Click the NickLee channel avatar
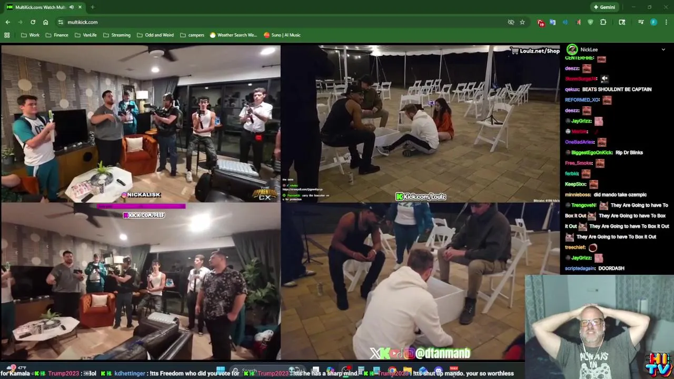This screenshot has height=379, width=674. pyautogui.click(x=571, y=49)
